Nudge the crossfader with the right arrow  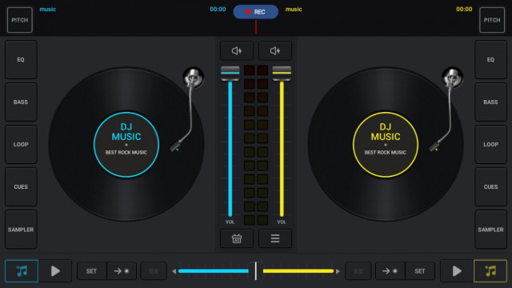(338, 271)
